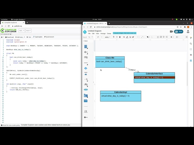Select CalendarInterface highlighted operation row

[x=154, y=77]
